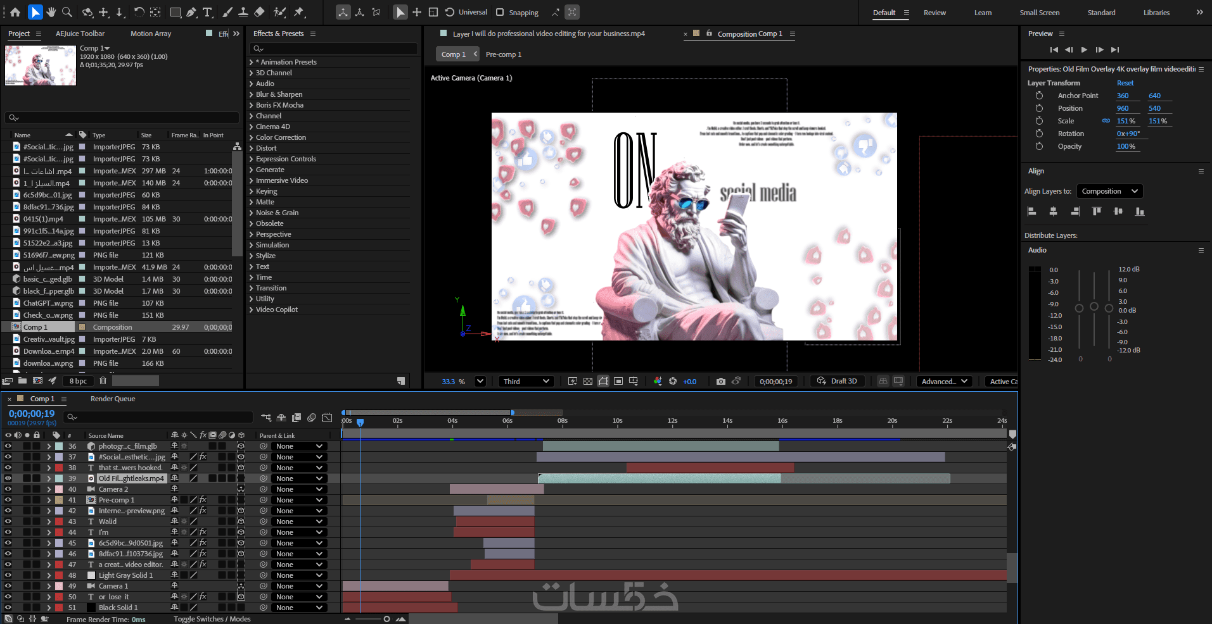
Task: Click the timeline zoom slider handle
Action: click(x=386, y=619)
